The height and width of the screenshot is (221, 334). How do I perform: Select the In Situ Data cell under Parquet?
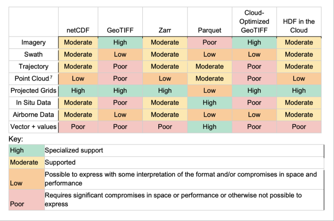pyautogui.click(x=209, y=102)
